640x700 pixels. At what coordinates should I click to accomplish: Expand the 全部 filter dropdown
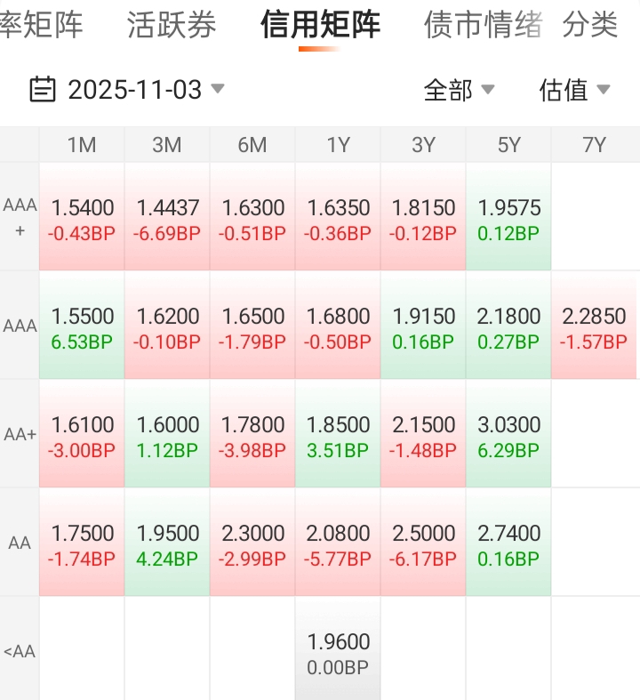tap(459, 90)
